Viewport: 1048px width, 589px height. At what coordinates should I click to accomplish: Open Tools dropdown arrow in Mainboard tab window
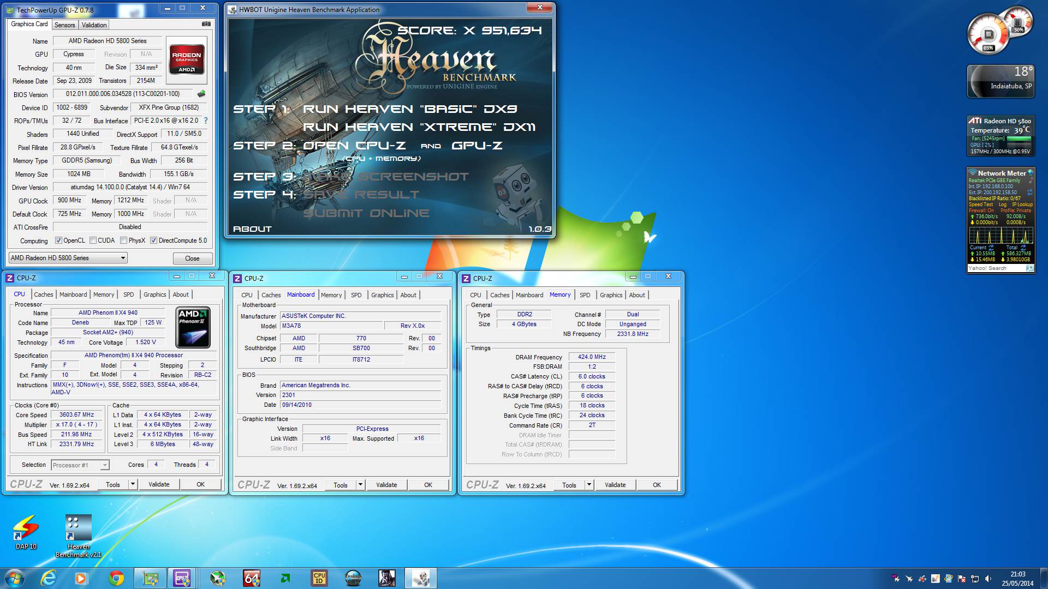coord(360,485)
